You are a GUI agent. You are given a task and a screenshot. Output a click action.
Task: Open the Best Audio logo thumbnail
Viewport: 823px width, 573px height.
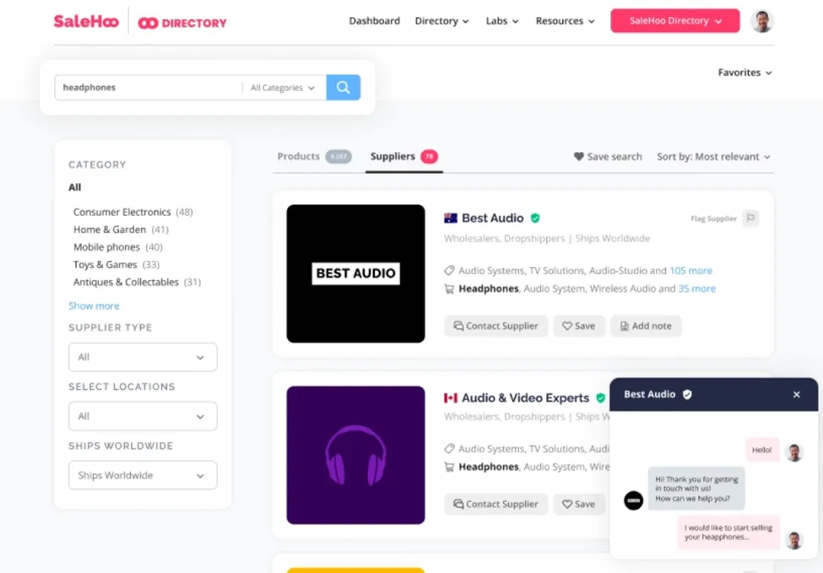pos(356,273)
